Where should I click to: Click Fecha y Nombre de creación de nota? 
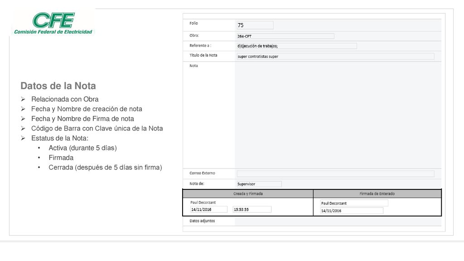tap(87, 109)
